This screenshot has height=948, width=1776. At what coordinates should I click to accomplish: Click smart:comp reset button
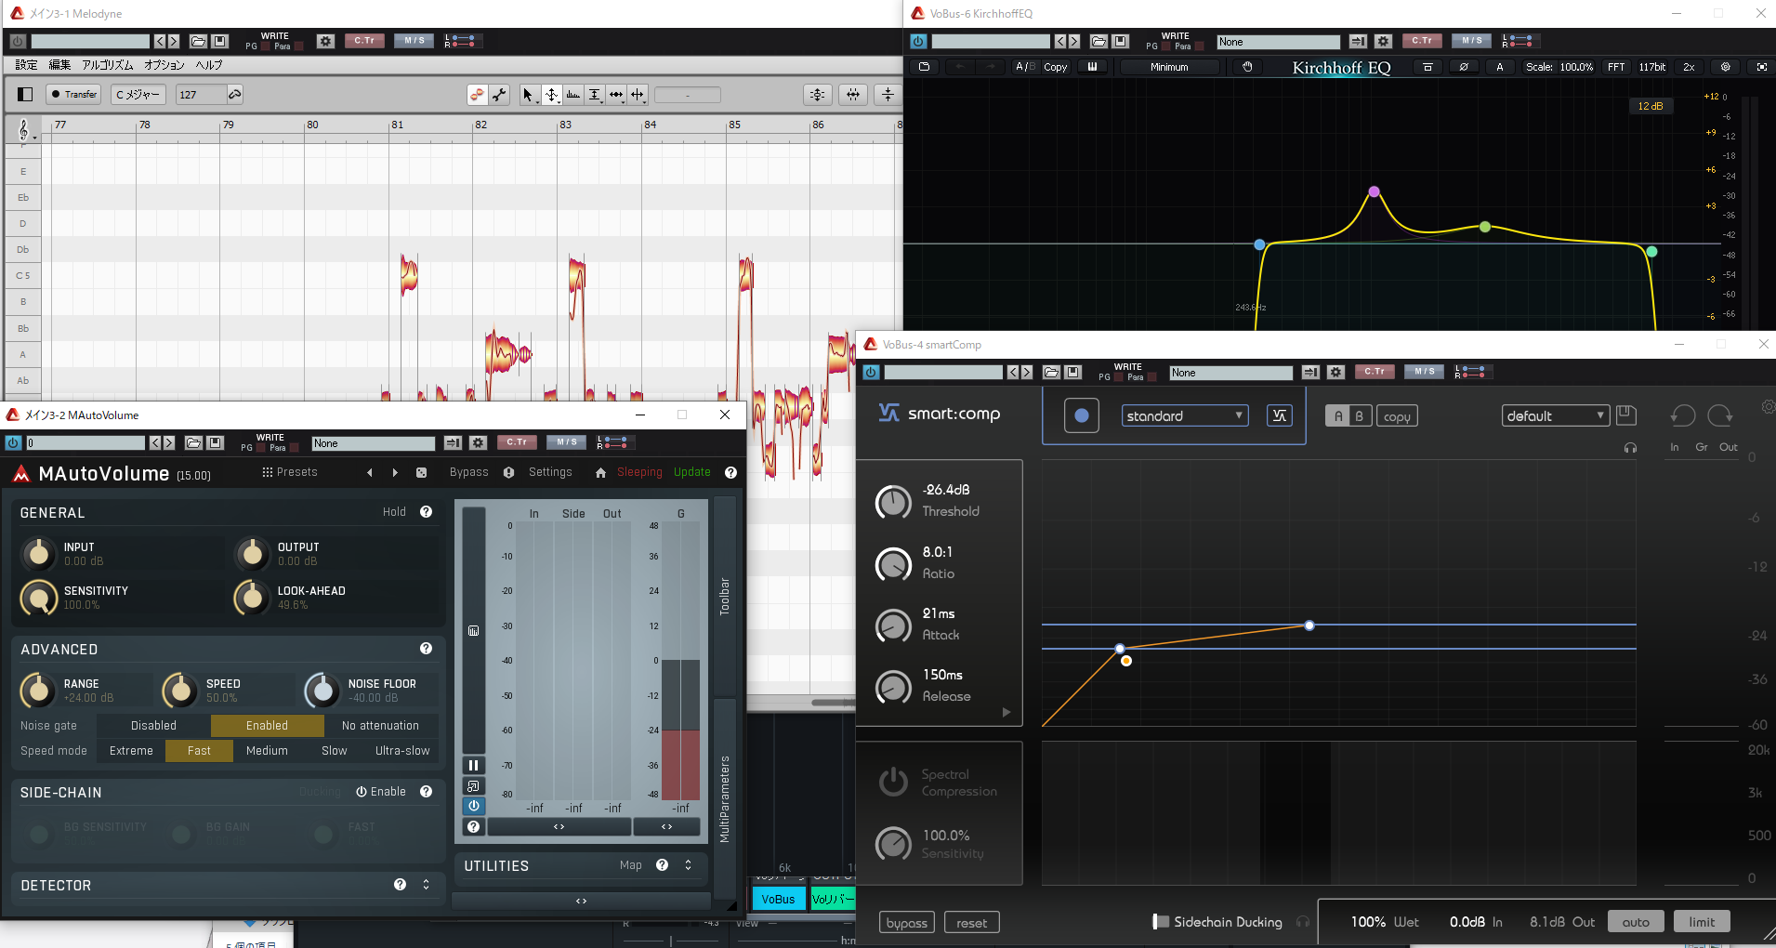click(x=972, y=923)
